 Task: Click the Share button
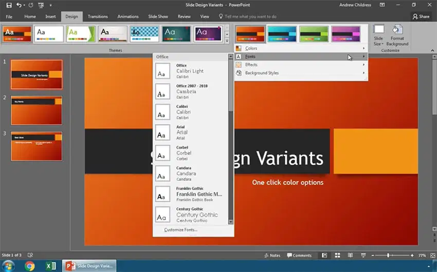pos(421,16)
